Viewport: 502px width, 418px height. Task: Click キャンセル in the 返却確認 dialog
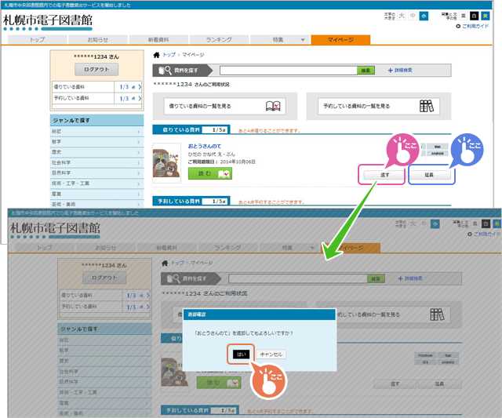pos(271,354)
